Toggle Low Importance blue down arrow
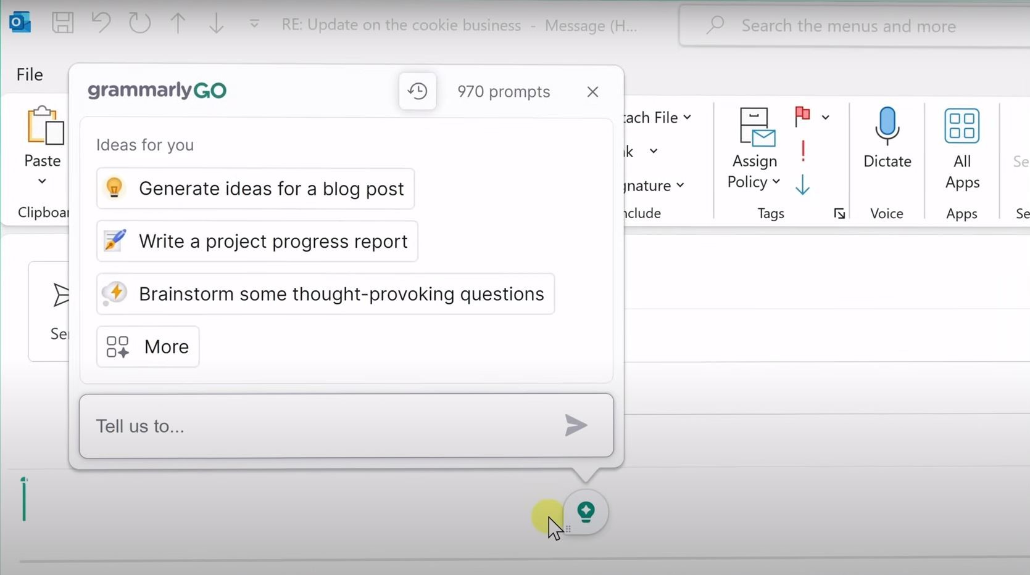 point(802,185)
